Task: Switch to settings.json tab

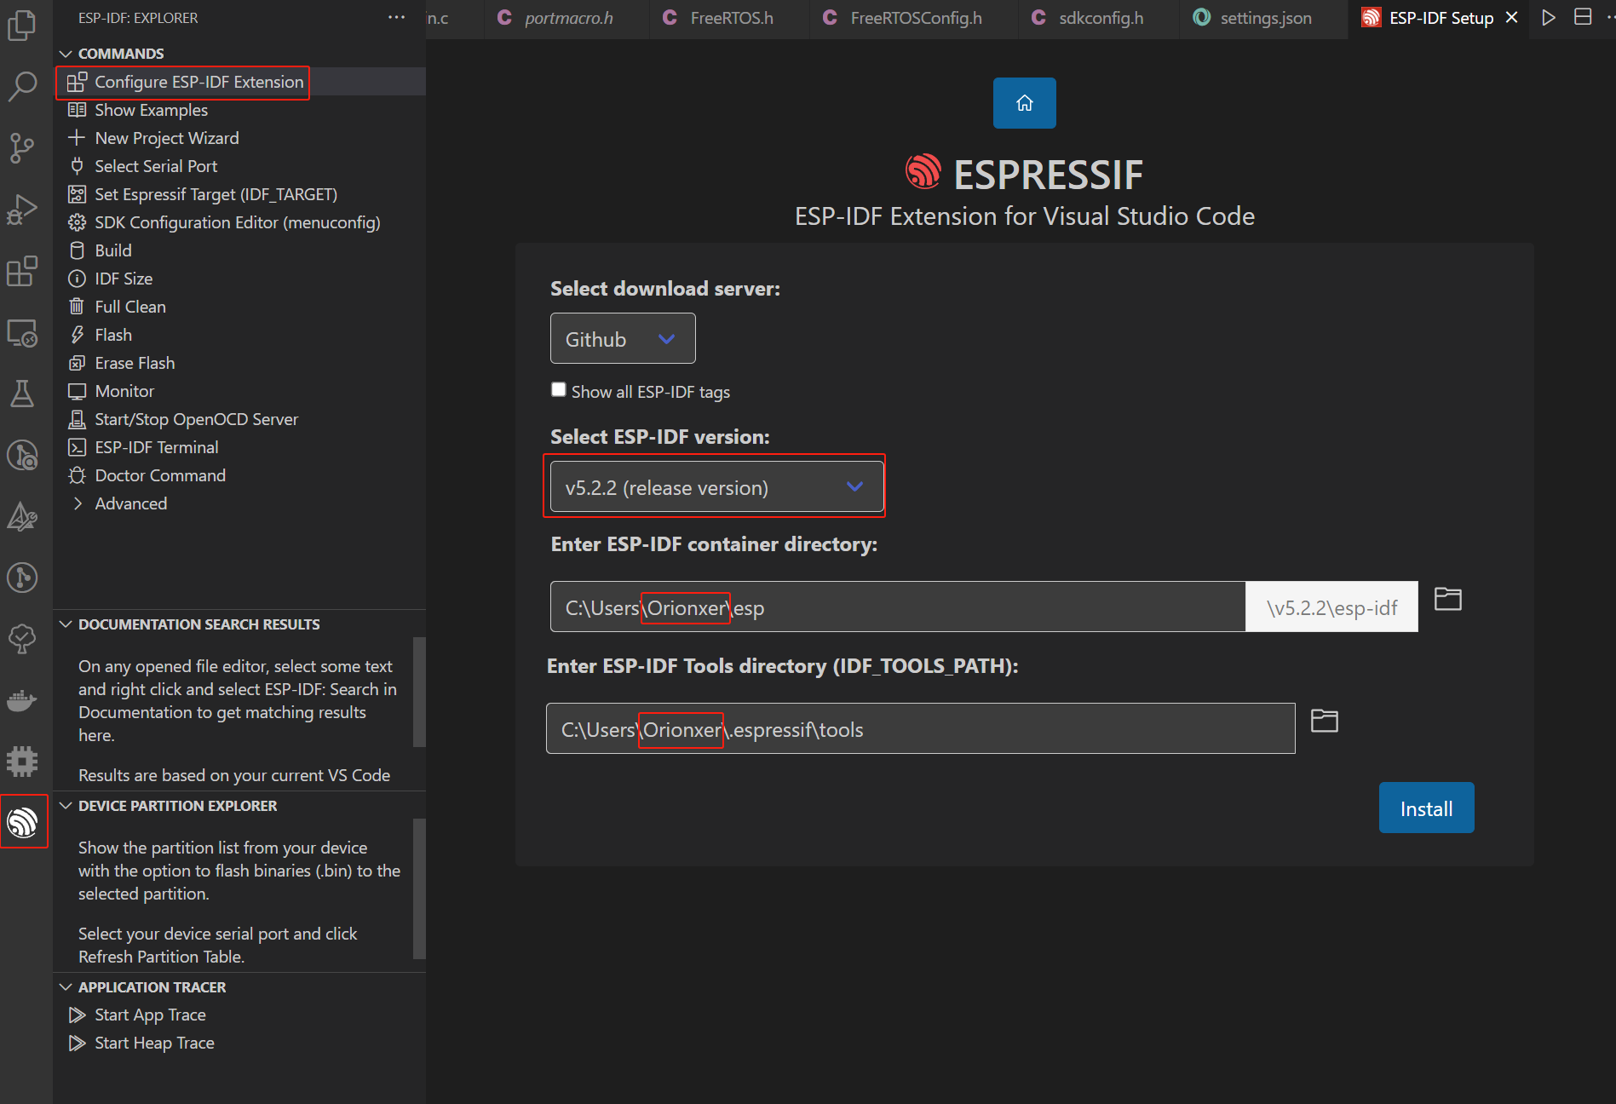Action: click(x=1265, y=18)
